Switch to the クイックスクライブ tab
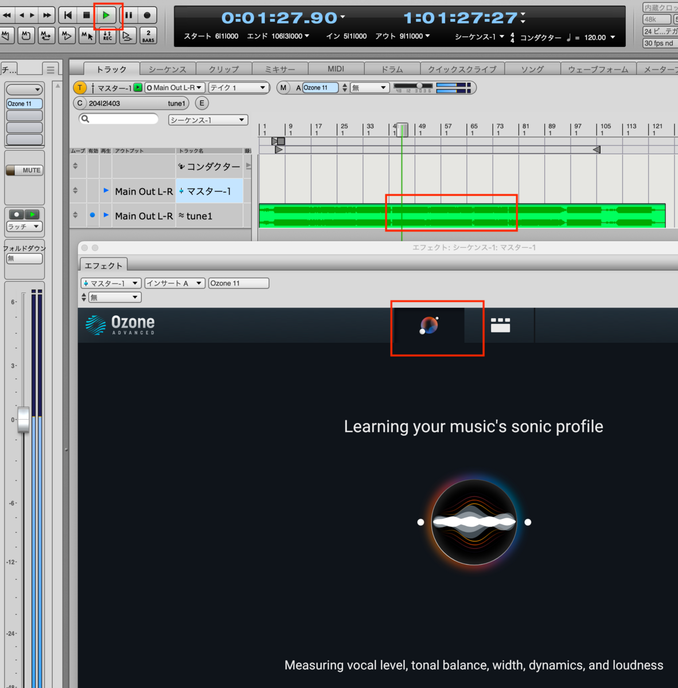 (x=462, y=69)
